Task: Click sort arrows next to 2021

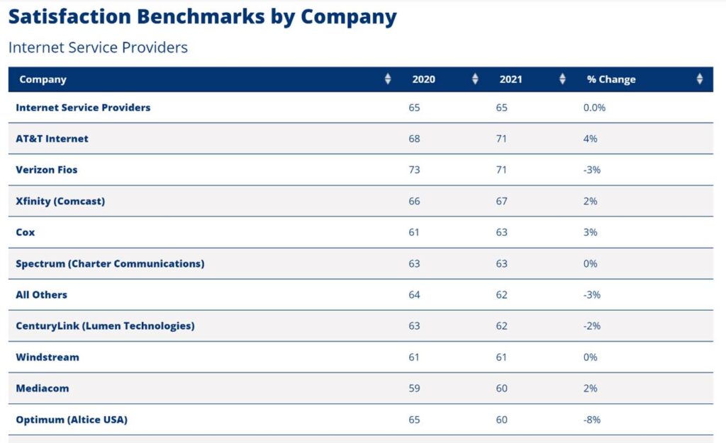Action: [x=562, y=79]
